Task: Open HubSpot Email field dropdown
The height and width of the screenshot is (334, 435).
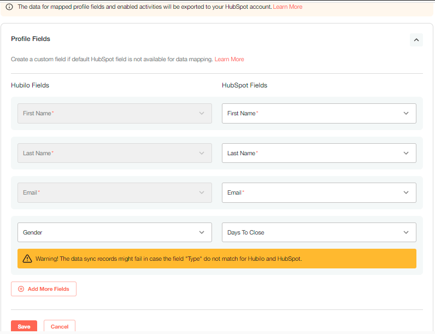Action: [319, 192]
